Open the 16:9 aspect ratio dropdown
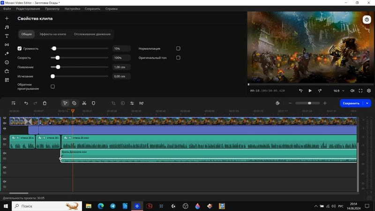The image size is (375, 211). pyautogui.click(x=339, y=90)
